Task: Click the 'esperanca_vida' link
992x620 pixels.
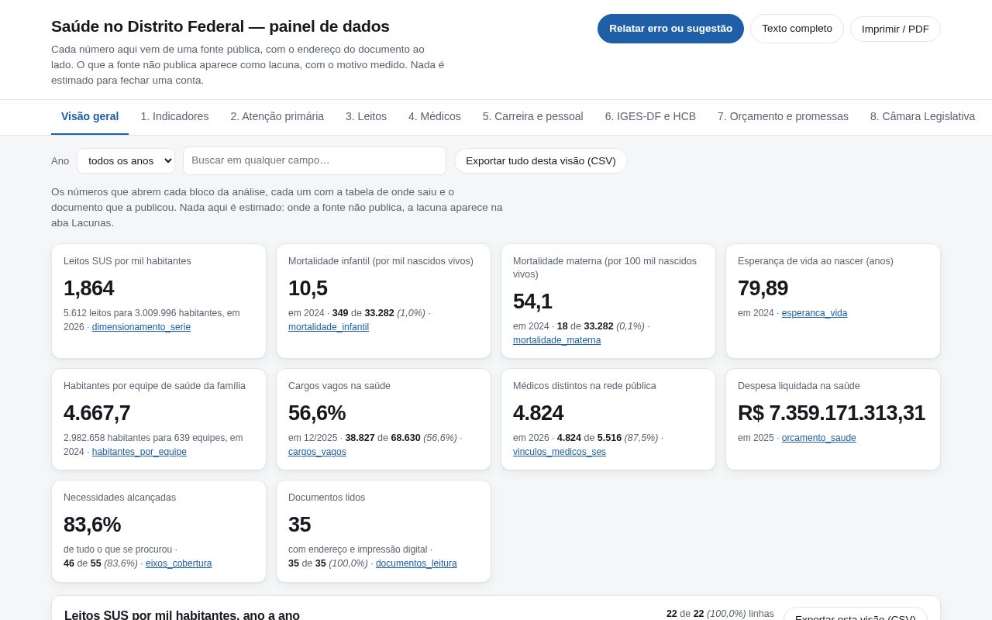Action: point(815,313)
